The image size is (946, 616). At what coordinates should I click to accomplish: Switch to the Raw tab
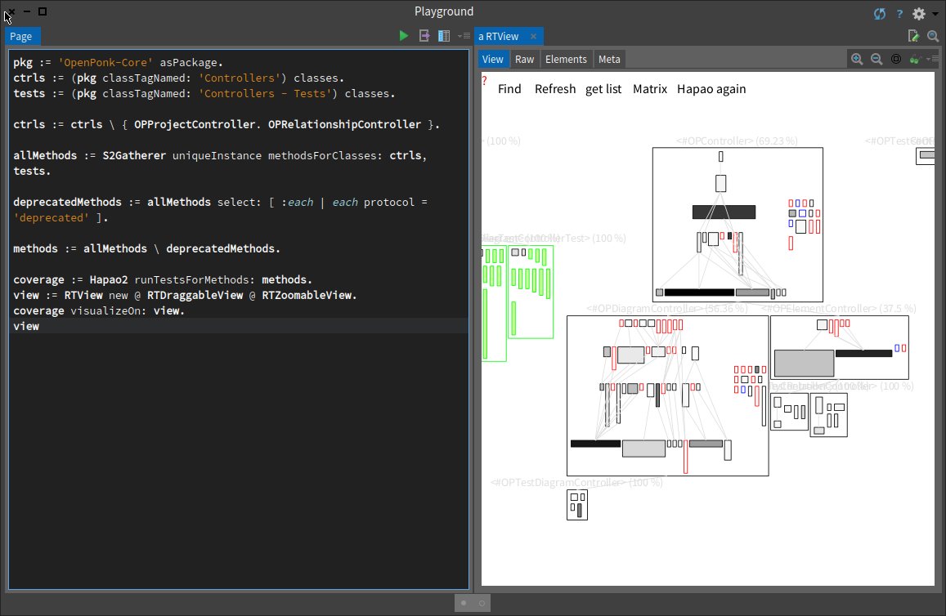524,59
